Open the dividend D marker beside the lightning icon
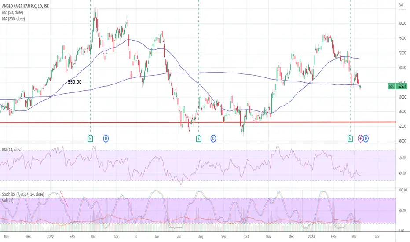This screenshot has height=242, width=410. tap(366, 139)
